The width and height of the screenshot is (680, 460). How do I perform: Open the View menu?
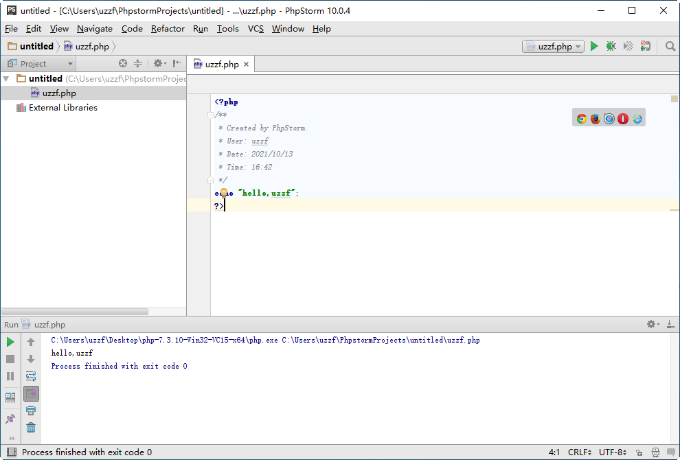[x=59, y=29]
